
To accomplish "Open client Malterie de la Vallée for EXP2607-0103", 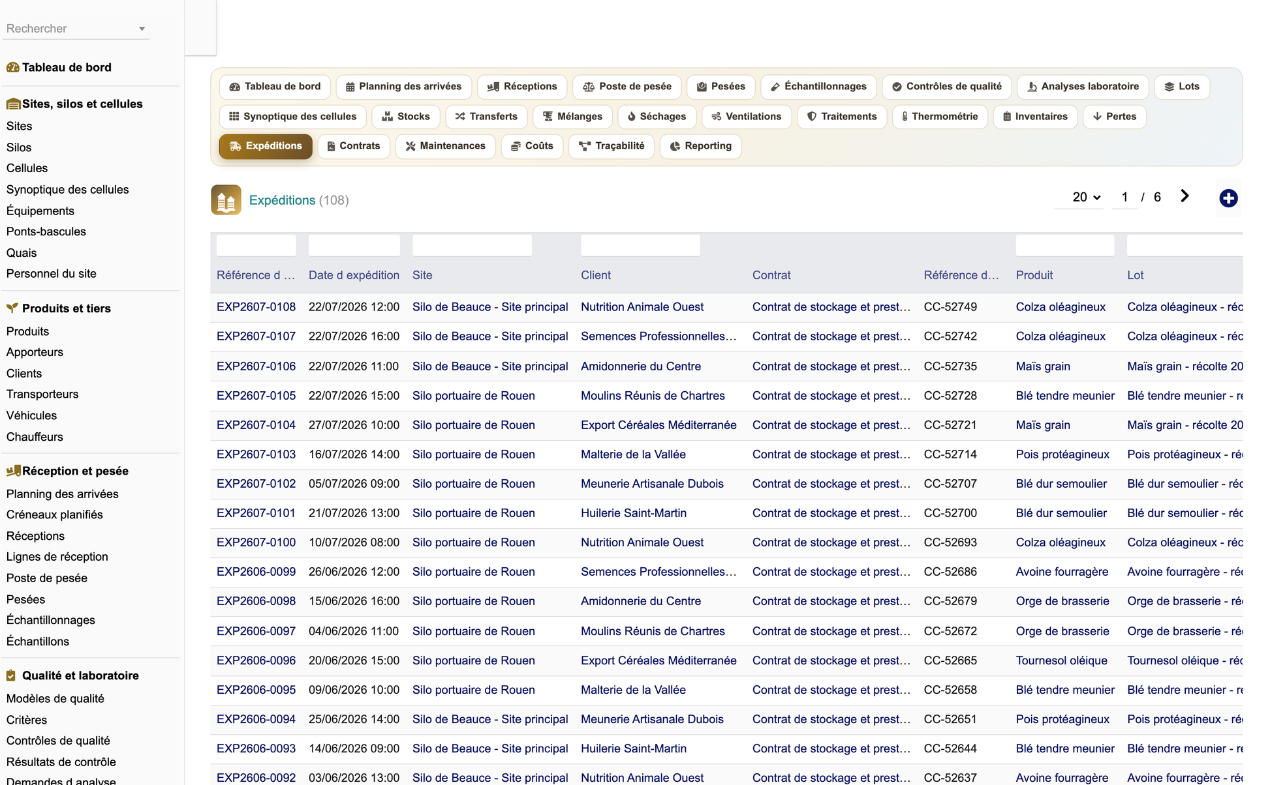I will tap(633, 454).
